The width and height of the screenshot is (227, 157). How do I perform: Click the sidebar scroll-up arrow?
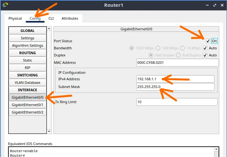pyautogui.click(x=49, y=29)
